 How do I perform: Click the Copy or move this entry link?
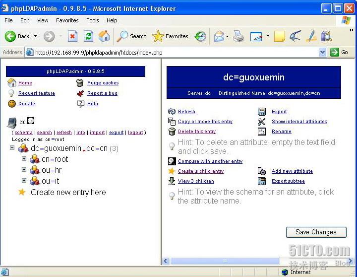[x=205, y=122]
